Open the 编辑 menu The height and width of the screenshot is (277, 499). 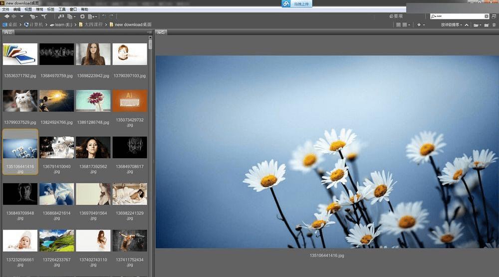pyautogui.click(x=17, y=9)
